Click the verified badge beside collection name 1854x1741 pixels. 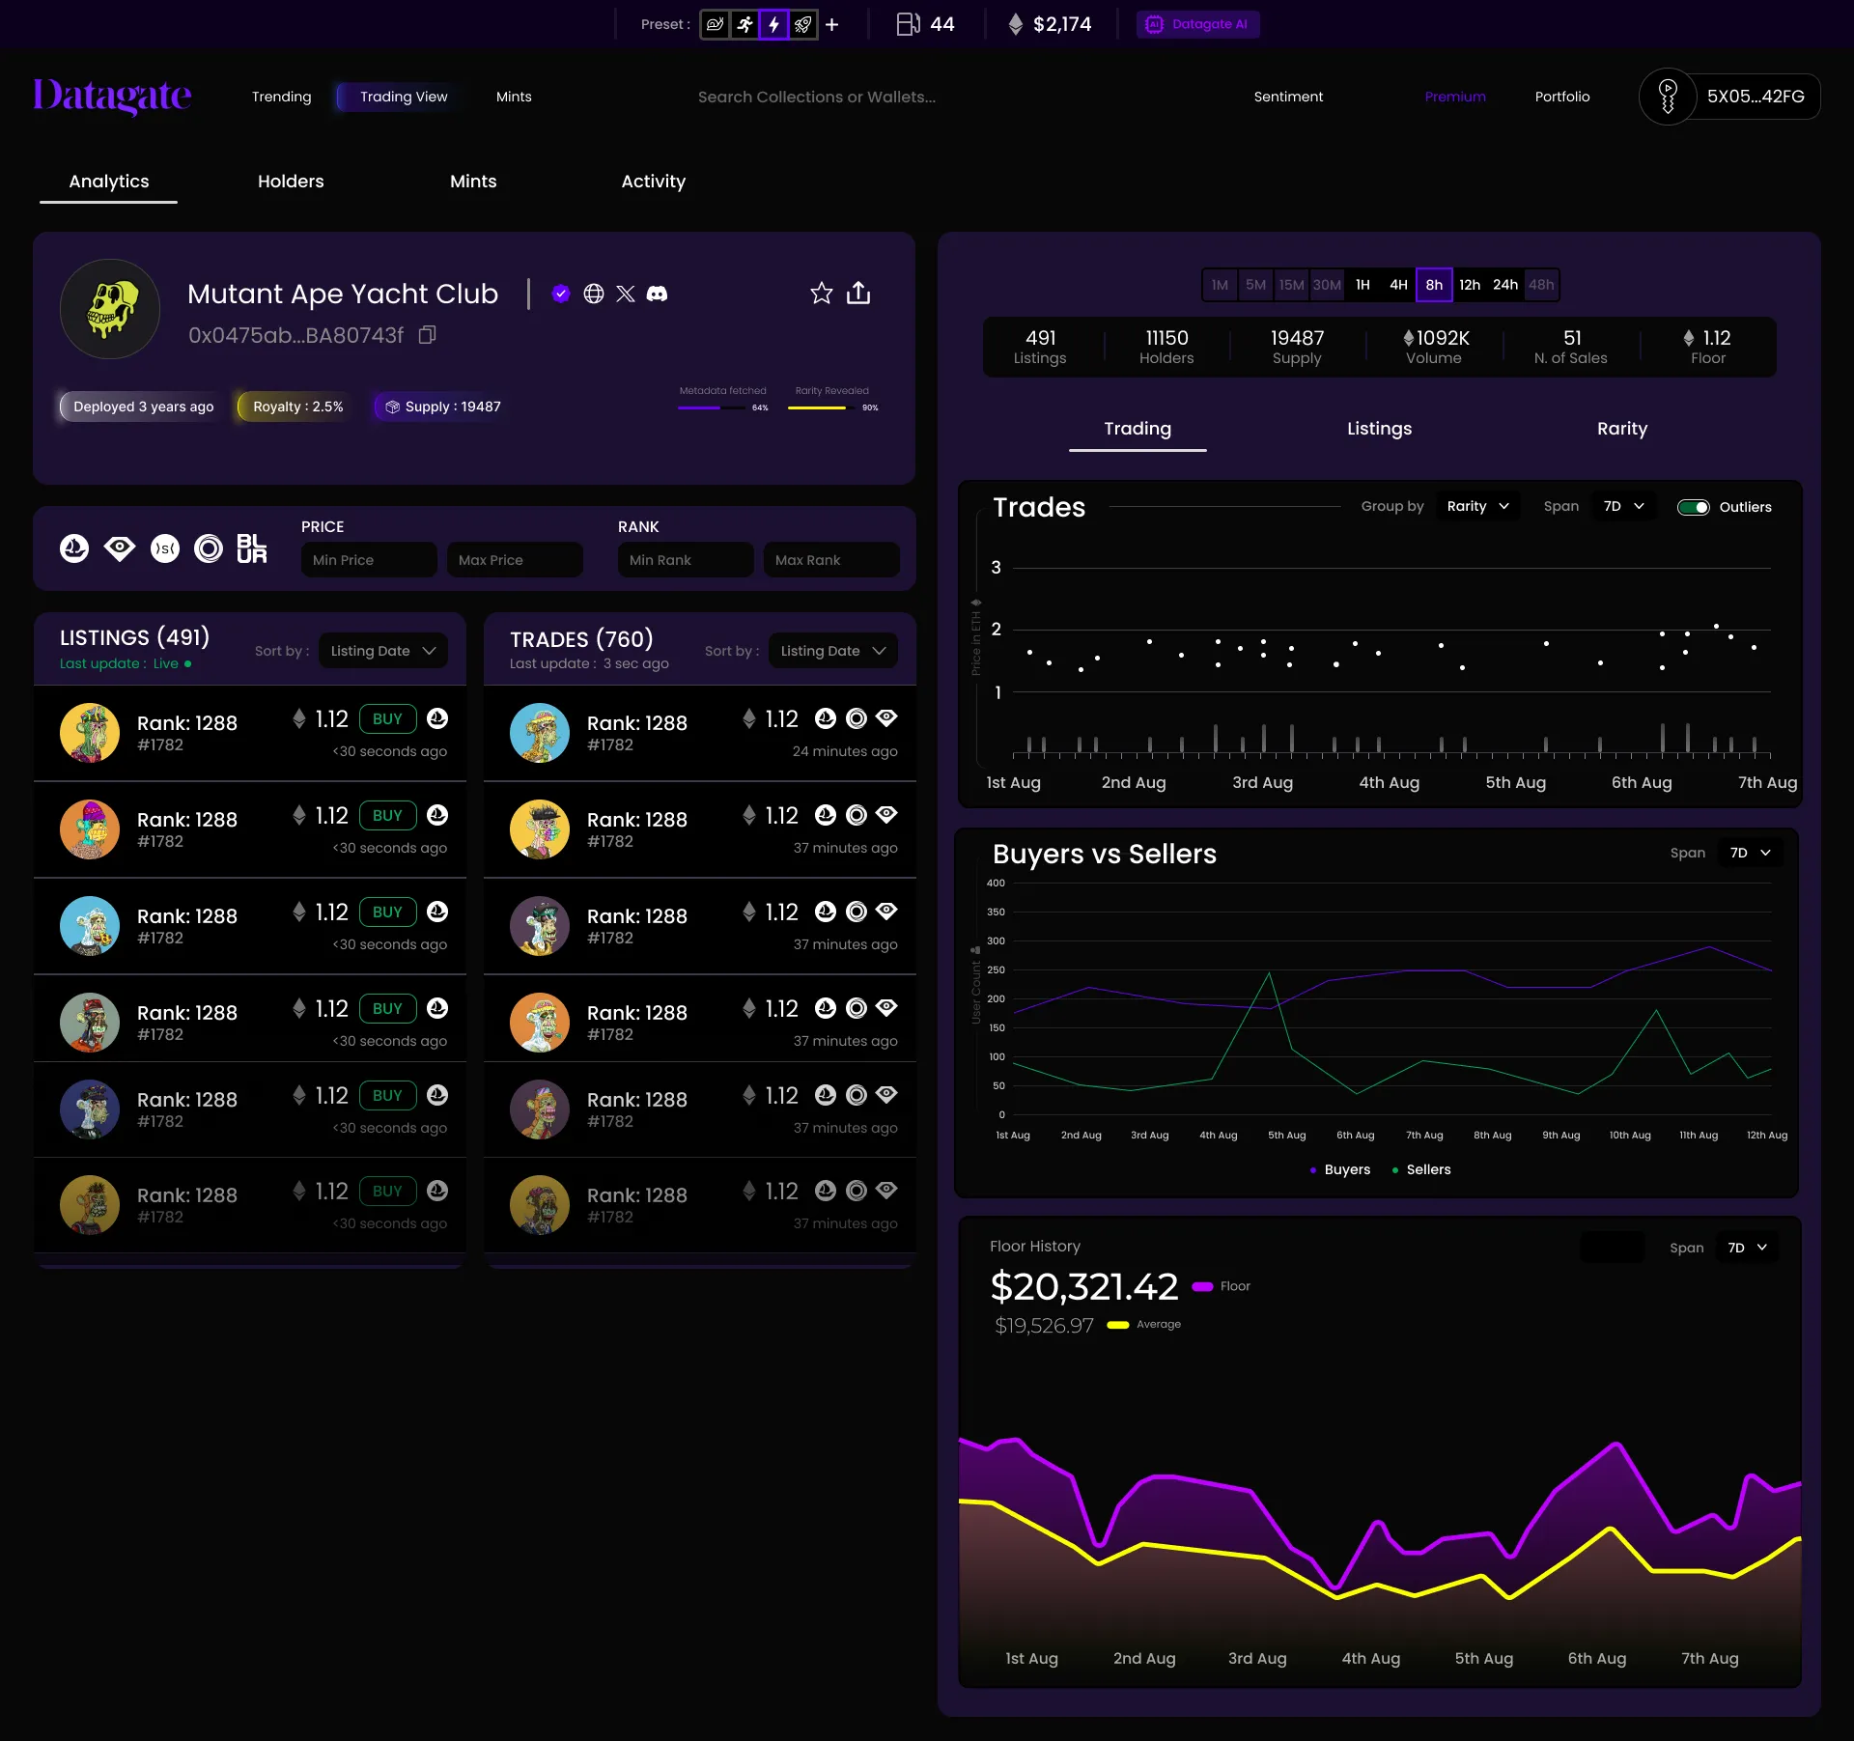561,294
